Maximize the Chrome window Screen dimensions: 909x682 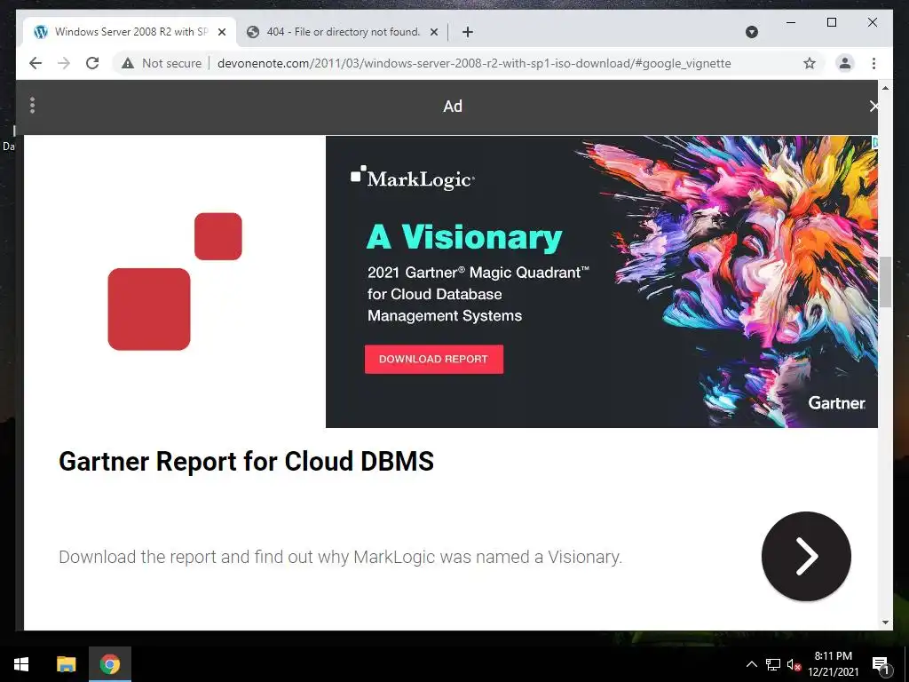(831, 22)
